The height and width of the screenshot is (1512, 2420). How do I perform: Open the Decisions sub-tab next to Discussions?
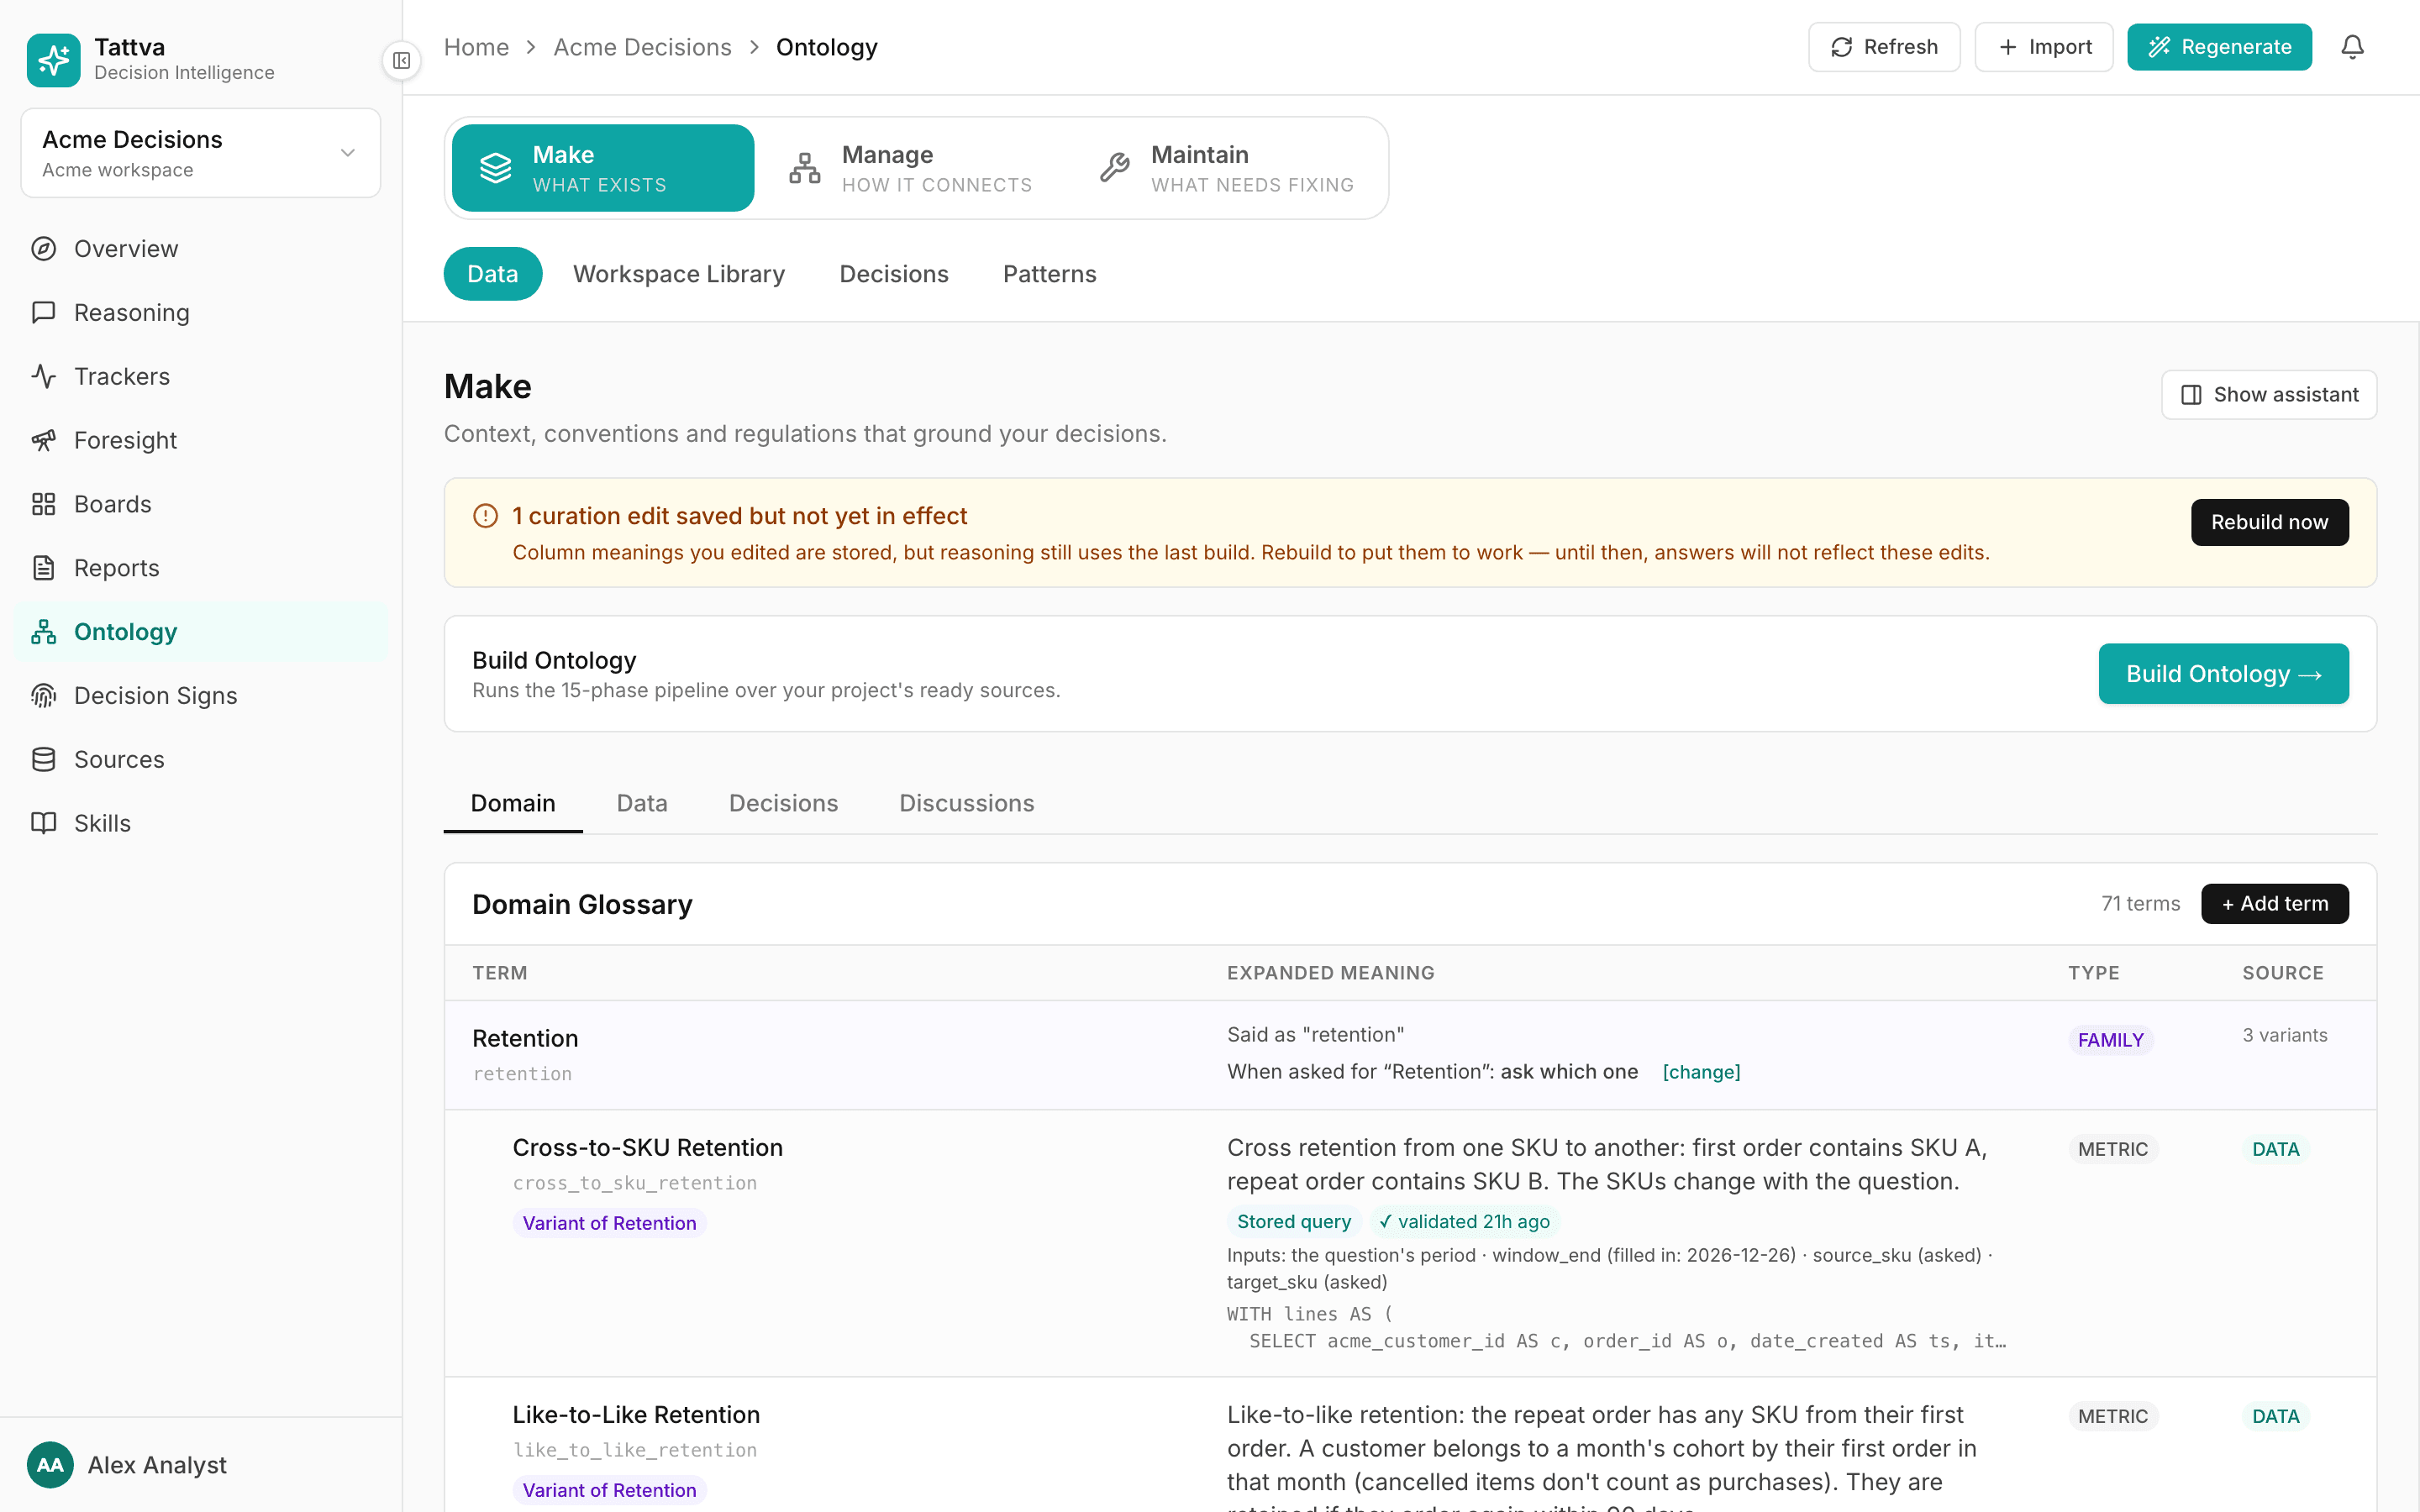(x=783, y=803)
